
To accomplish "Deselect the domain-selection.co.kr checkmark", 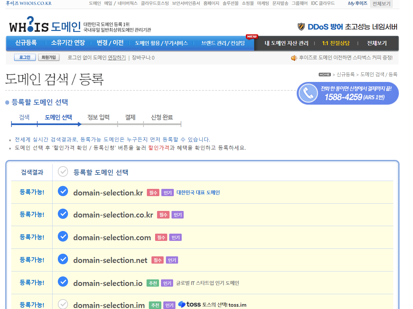I will 63,214.
